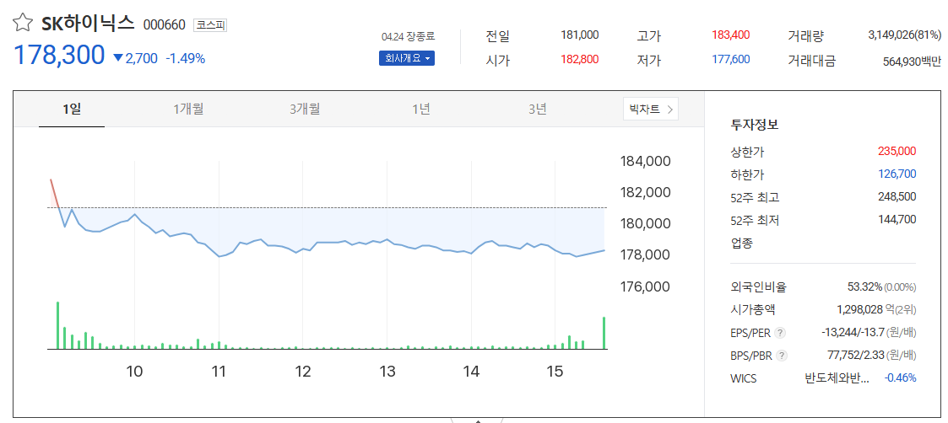The height and width of the screenshot is (423, 948).
Task: Click the help icon next to EPS/PER
Action: pos(781,333)
